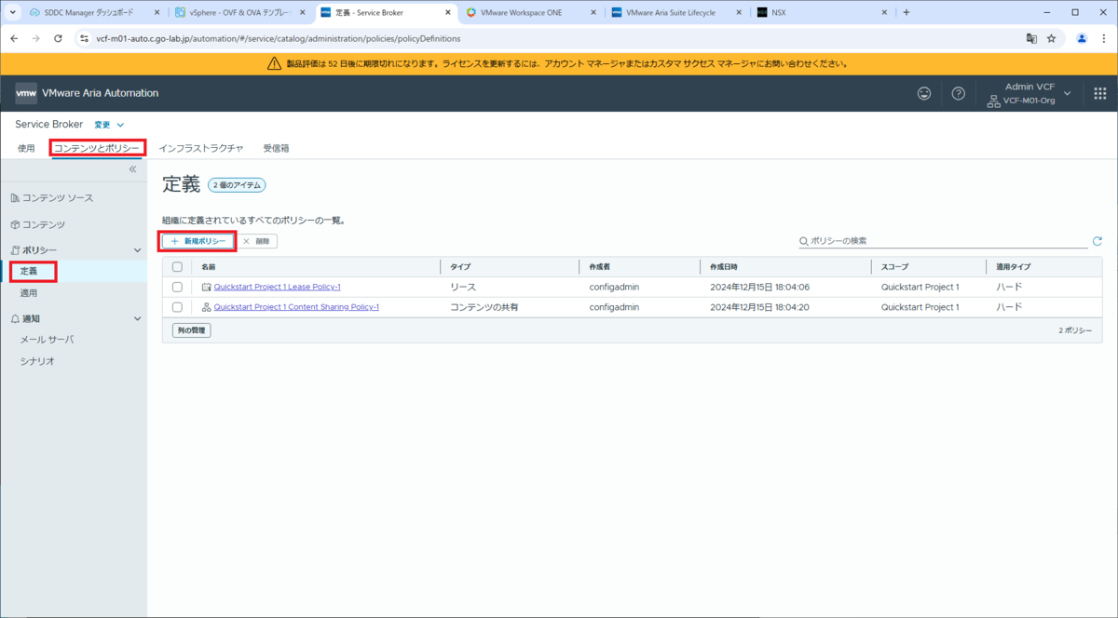The image size is (1118, 618).
Task: Click the 列の管理 button
Action: [191, 330]
